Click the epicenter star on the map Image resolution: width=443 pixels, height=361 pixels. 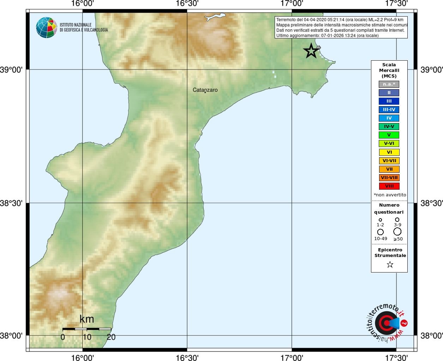[311, 51]
